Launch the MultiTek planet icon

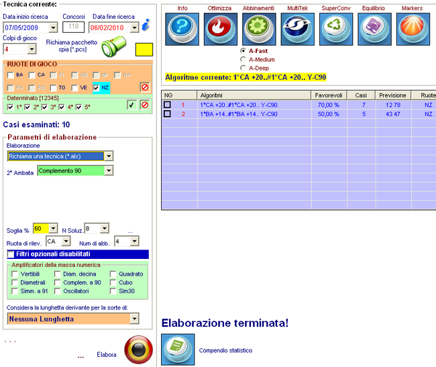(298, 30)
